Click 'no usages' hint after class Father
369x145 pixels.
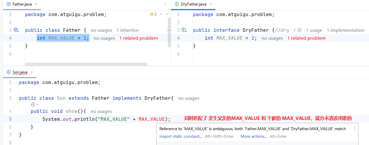(101, 30)
